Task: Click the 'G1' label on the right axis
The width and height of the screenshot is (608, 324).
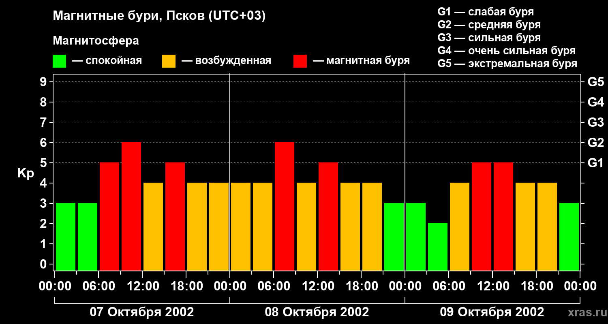Action: tap(595, 163)
